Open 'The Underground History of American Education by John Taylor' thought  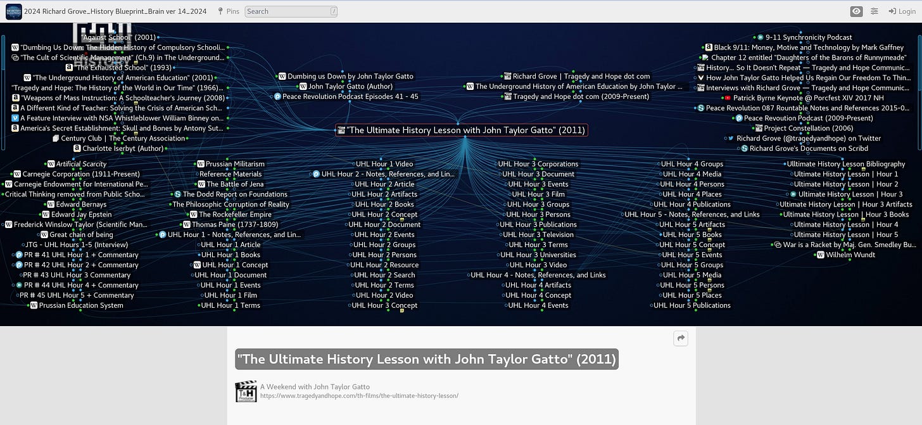579,86
